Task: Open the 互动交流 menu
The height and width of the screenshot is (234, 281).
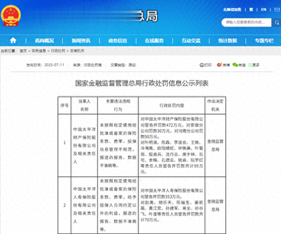Action: click(x=191, y=40)
